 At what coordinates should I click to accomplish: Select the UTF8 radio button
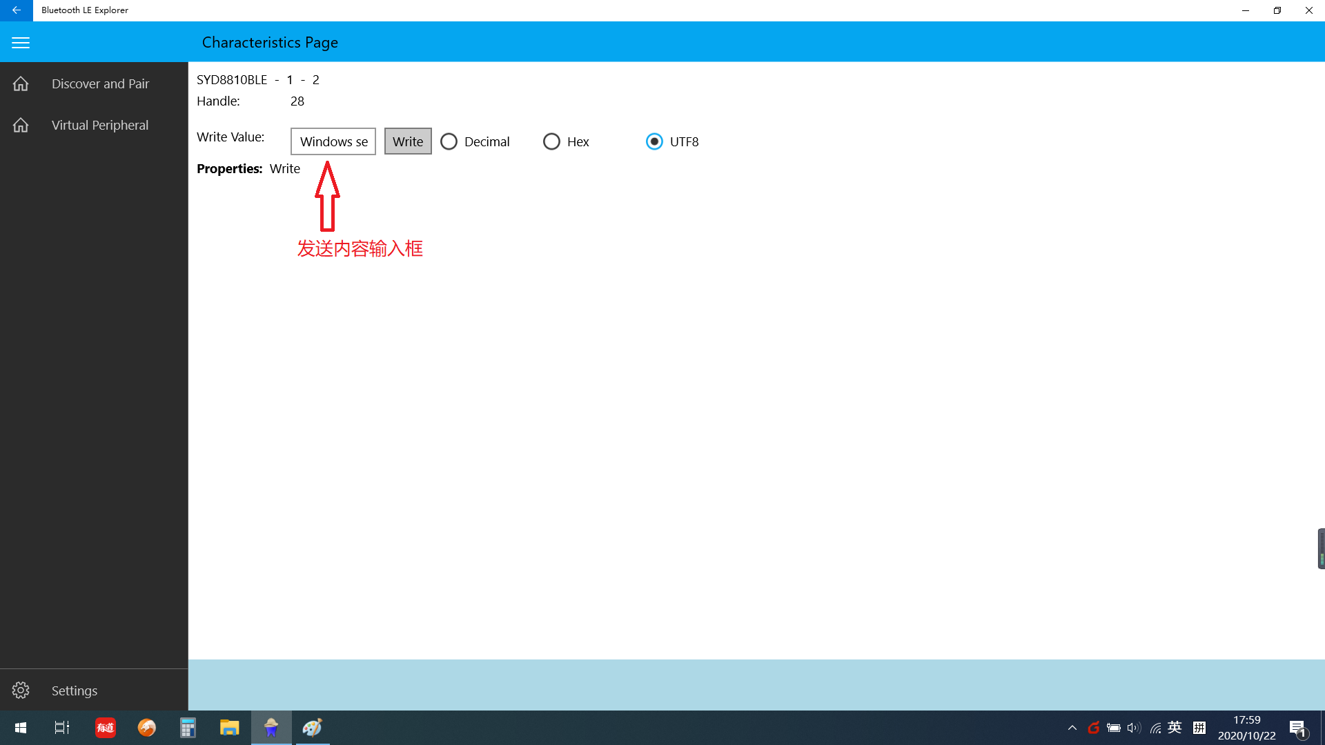[x=654, y=141]
